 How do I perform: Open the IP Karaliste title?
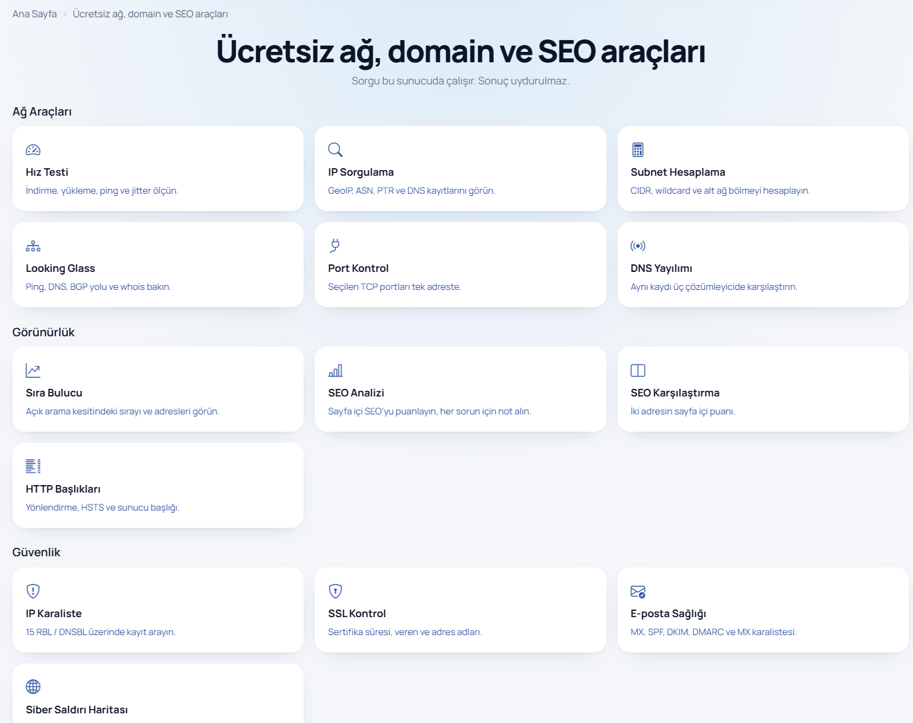[54, 614]
